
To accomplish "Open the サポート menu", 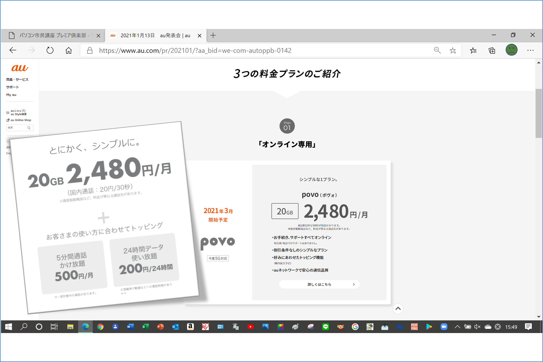I will 13,87.
